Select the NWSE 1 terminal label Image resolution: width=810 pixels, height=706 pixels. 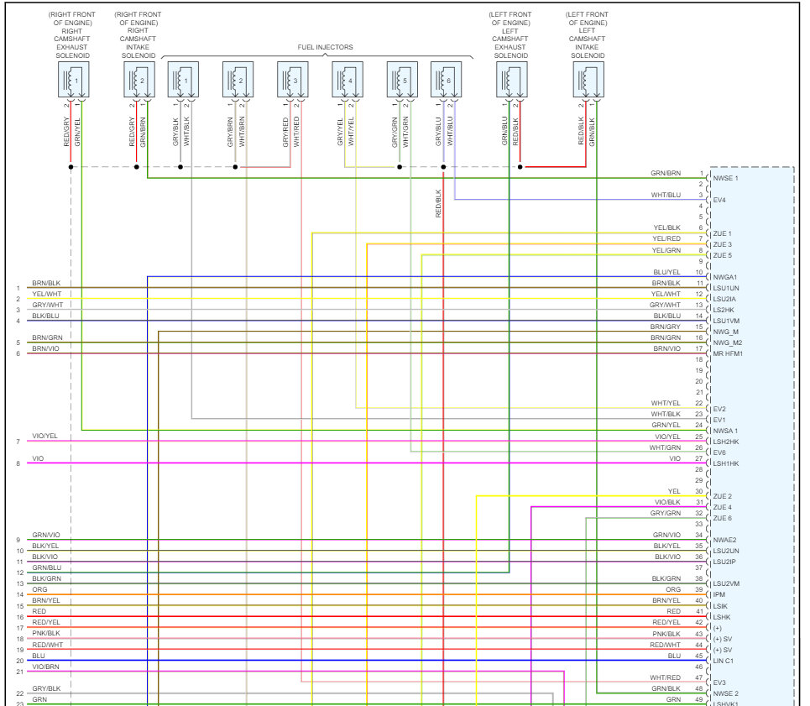[x=725, y=178]
